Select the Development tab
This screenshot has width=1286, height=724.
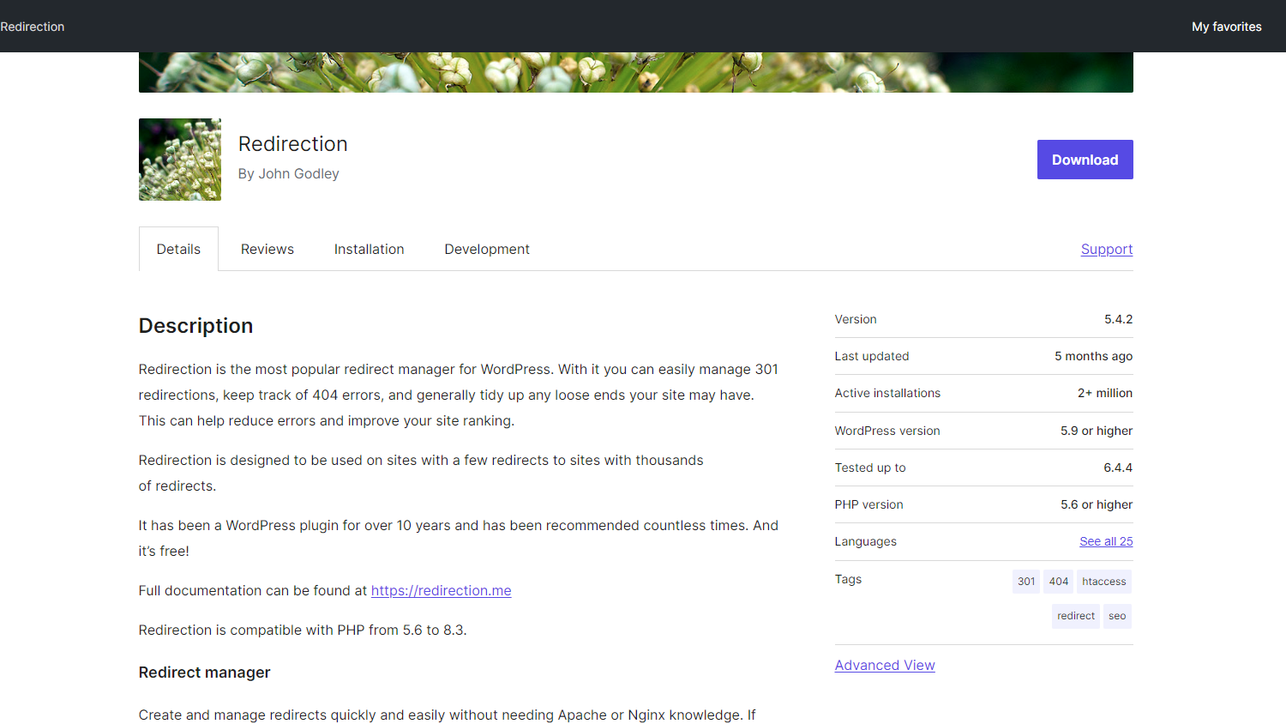tap(487, 250)
